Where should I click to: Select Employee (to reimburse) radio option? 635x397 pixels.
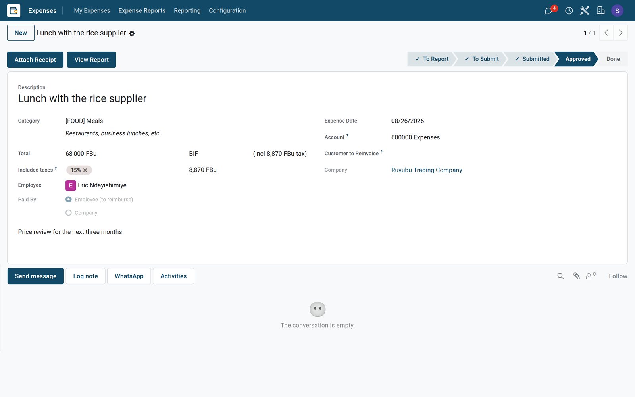tap(69, 199)
